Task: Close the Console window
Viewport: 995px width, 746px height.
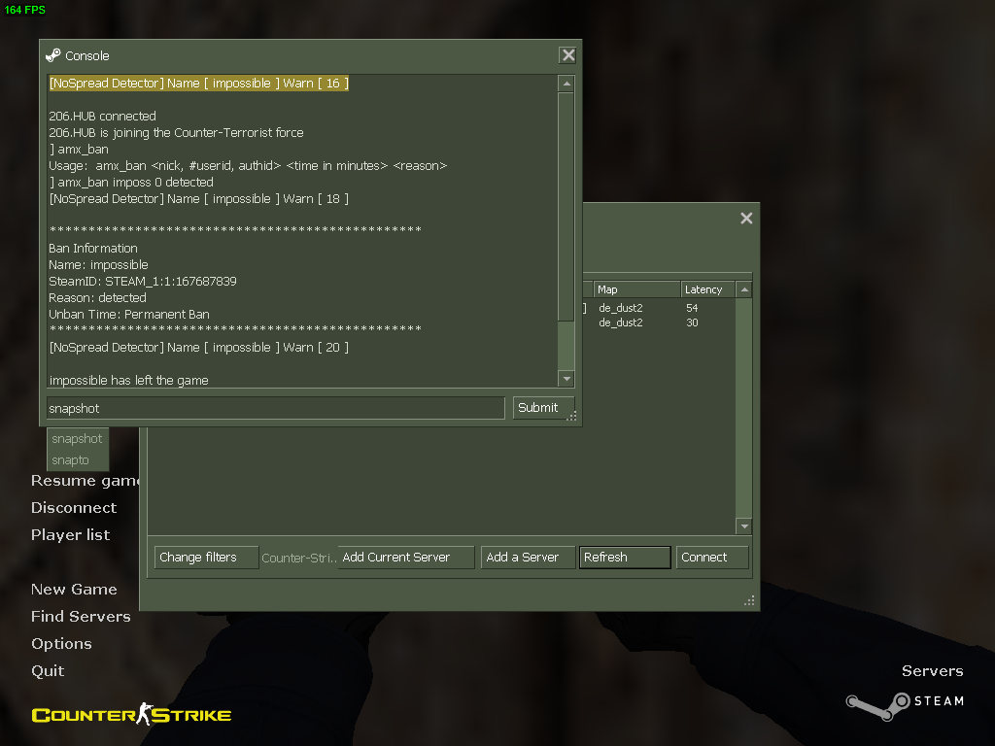Action: coord(567,55)
